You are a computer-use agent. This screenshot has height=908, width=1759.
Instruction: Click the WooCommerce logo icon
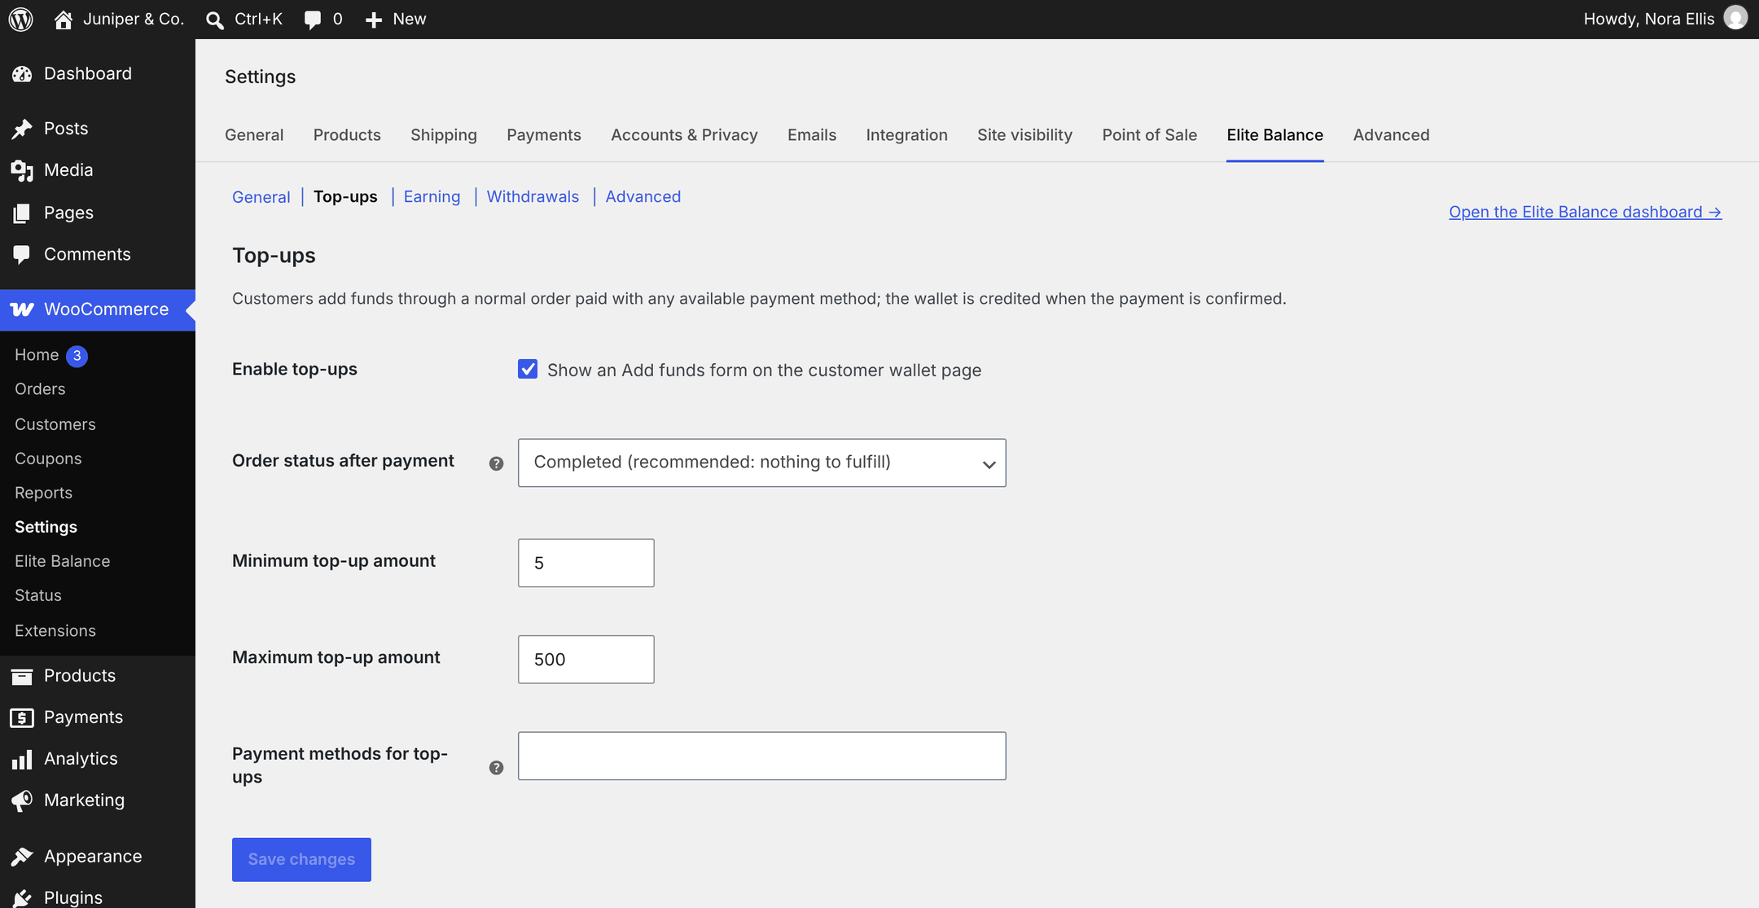[22, 309]
